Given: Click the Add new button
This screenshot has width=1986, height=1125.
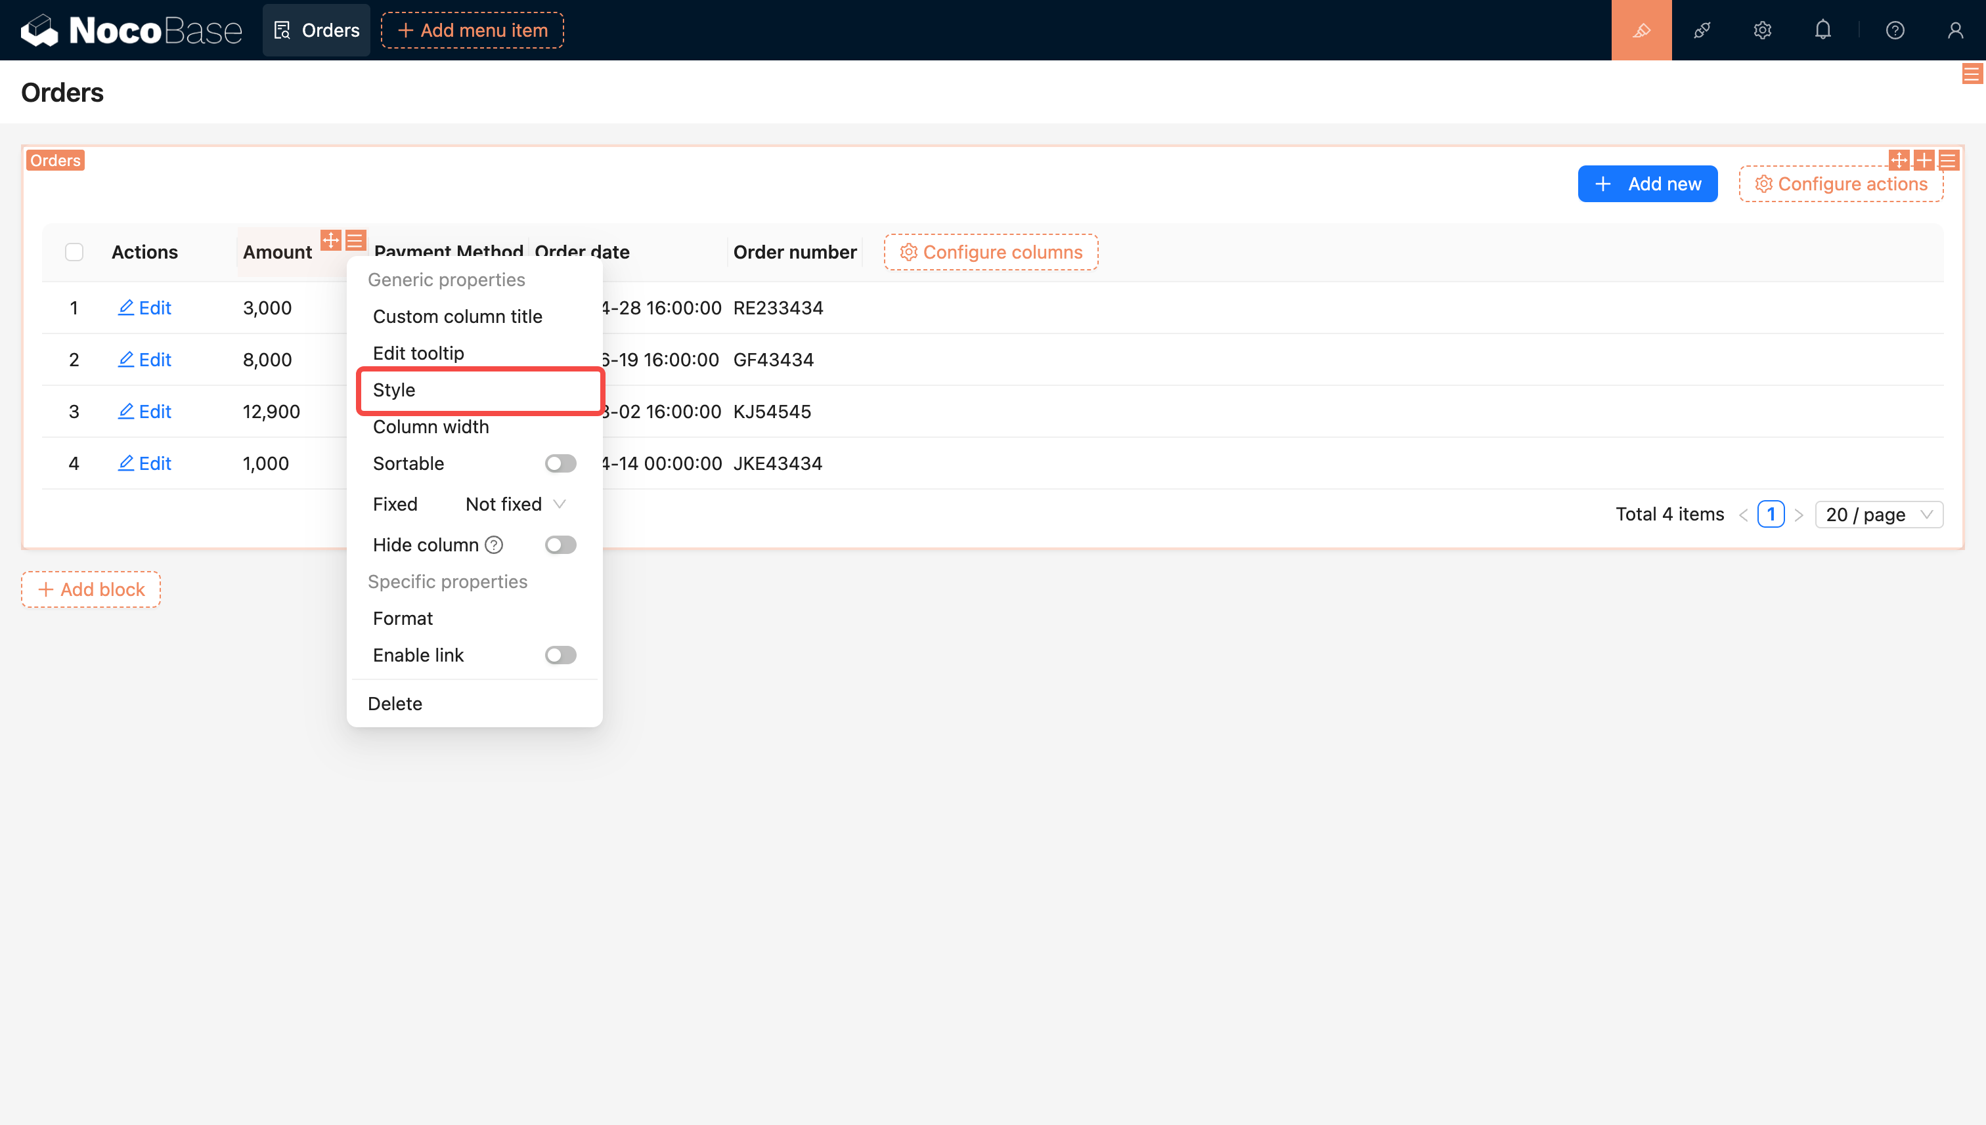Looking at the screenshot, I should pyautogui.click(x=1646, y=184).
